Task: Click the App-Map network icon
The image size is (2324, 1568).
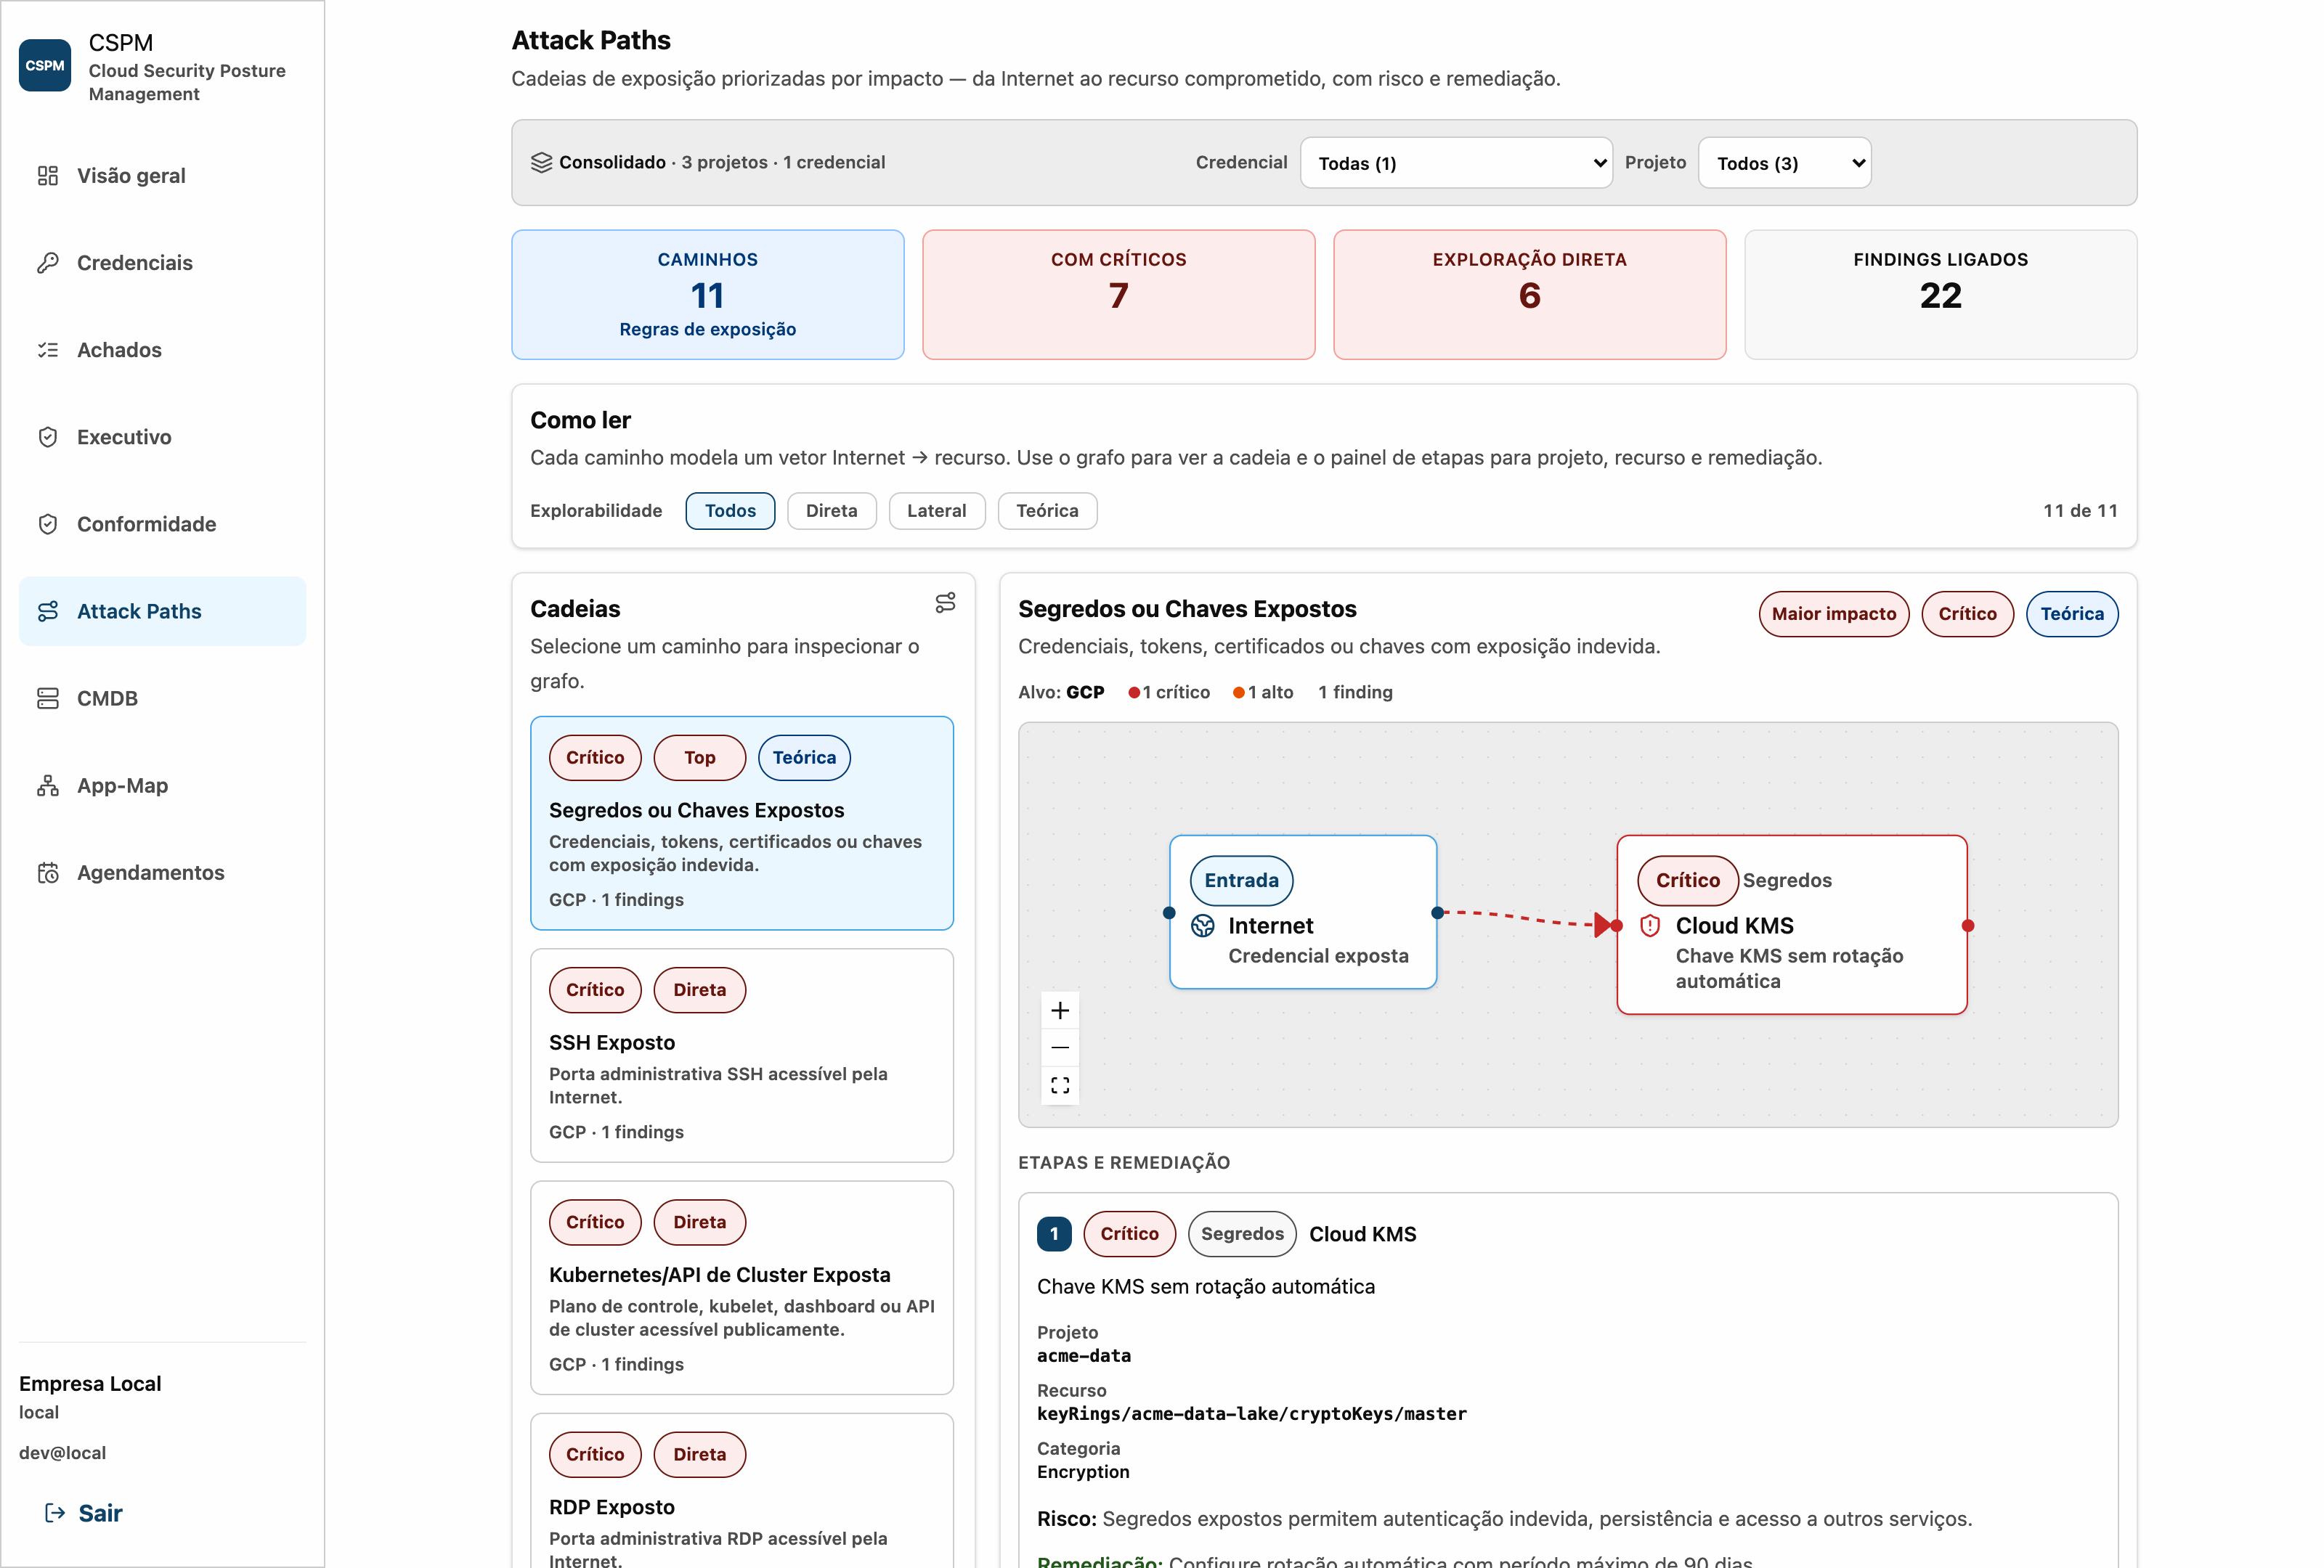Action: [48, 785]
